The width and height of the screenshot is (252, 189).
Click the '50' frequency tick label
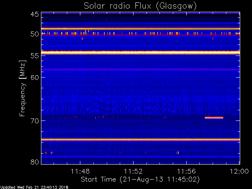coord(35,34)
